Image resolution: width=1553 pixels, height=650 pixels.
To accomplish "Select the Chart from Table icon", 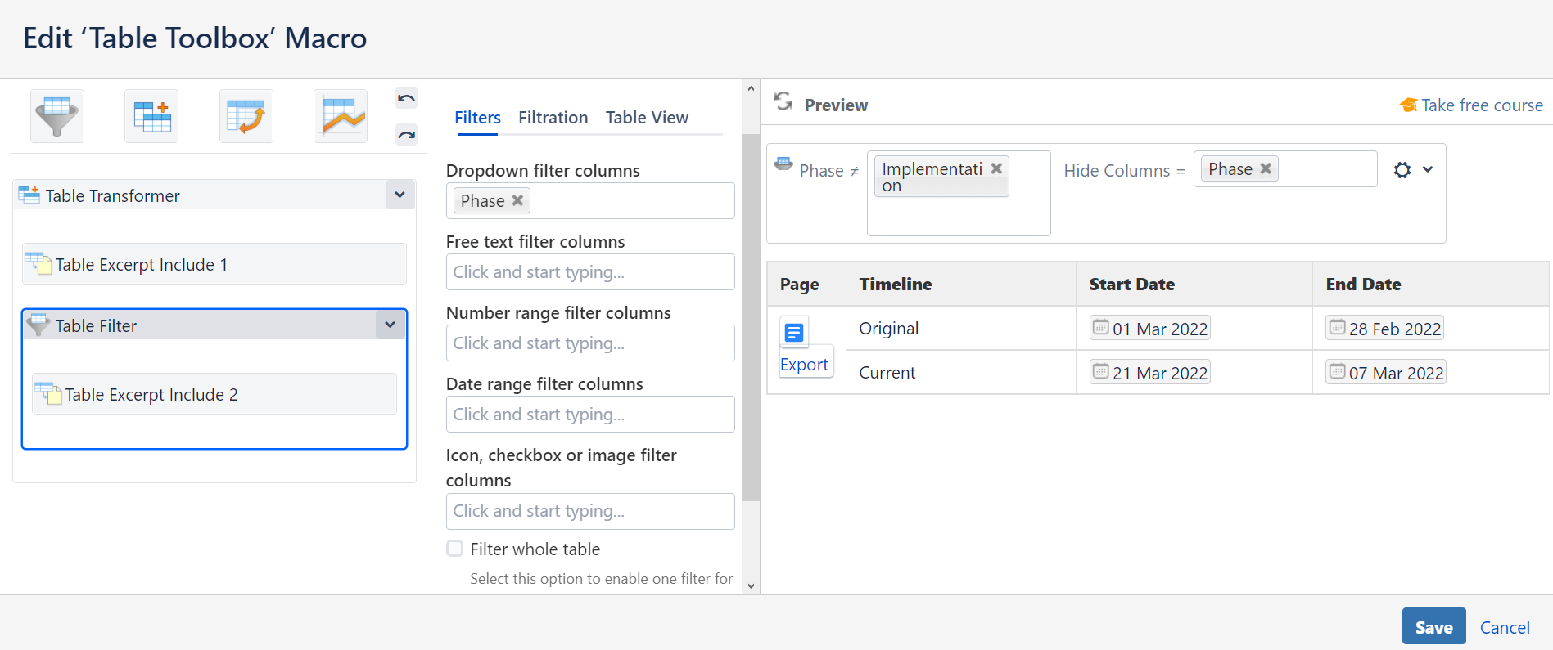I will click(x=341, y=116).
